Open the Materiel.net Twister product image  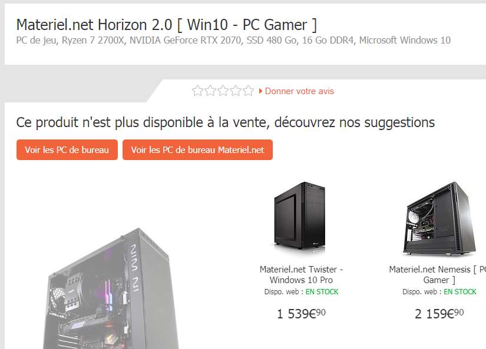click(300, 216)
